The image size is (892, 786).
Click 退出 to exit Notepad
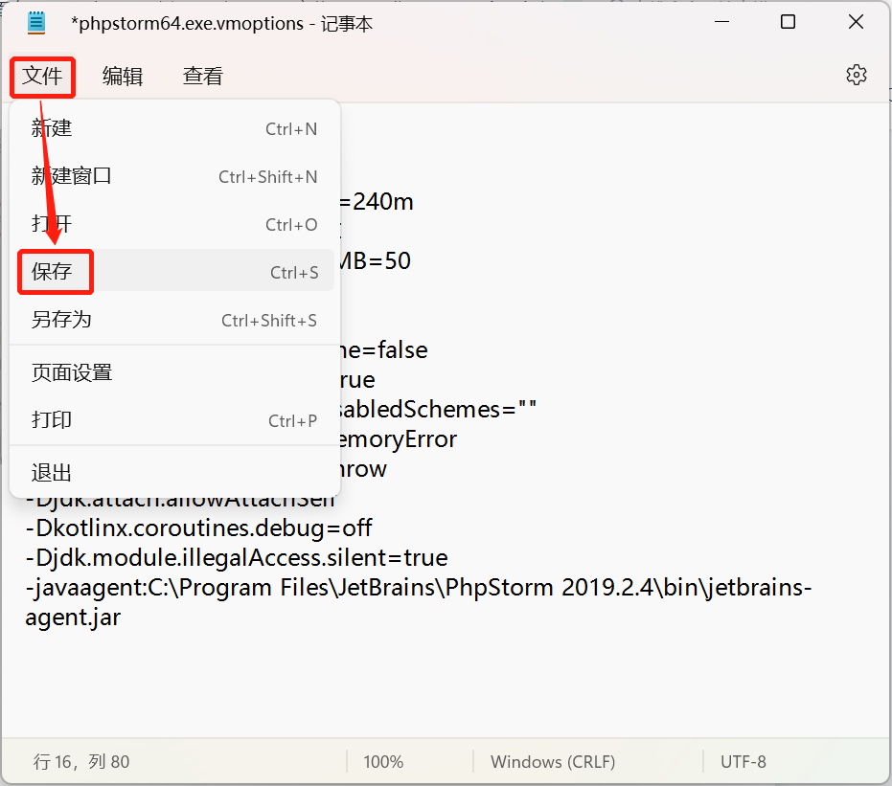(x=174, y=473)
